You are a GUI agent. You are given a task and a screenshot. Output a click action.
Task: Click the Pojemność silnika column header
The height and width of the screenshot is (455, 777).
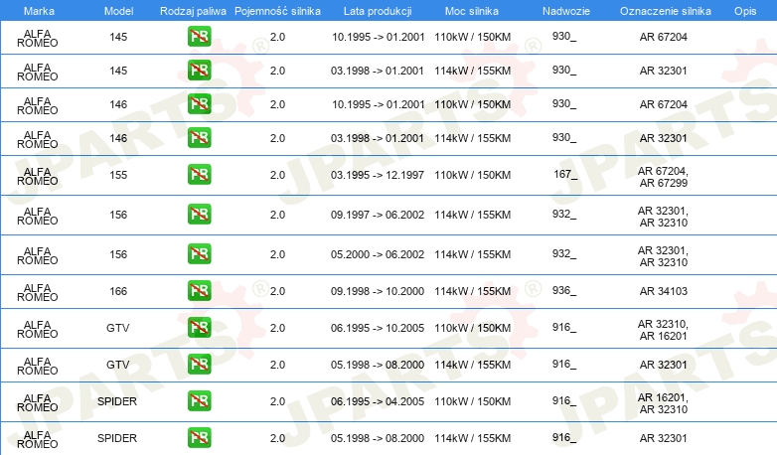click(x=277, y=11)
